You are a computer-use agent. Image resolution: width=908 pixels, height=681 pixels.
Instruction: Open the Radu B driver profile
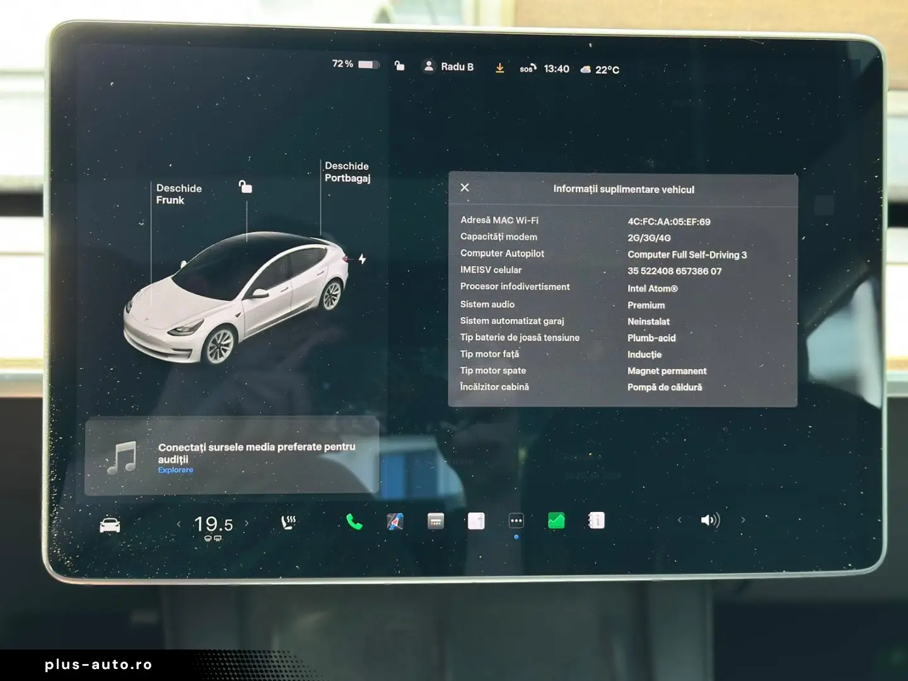tap(448, 66)
